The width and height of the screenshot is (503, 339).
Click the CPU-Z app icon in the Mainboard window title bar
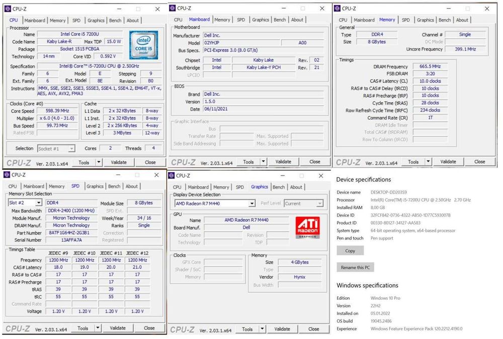(x=172, y=8)
